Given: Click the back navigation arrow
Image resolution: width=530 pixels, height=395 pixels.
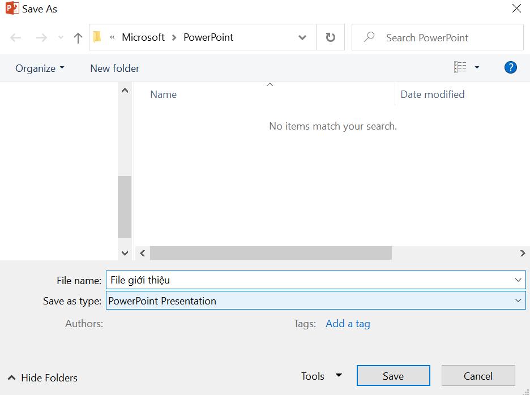Looking at the screenshot, I should tap(15, 37).
